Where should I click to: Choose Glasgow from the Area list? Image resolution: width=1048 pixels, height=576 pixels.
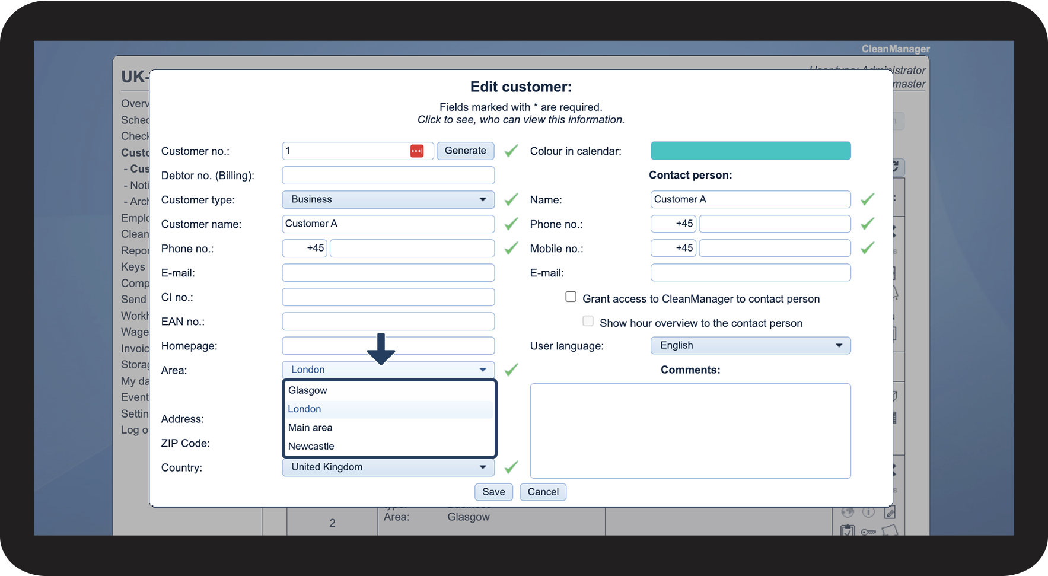(308, 390)
